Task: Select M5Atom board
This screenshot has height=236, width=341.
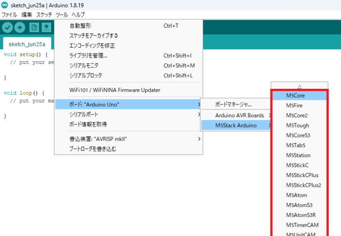Action: point(300,196)
